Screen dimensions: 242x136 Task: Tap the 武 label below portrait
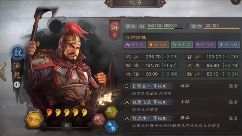click(x=67, y=125)
